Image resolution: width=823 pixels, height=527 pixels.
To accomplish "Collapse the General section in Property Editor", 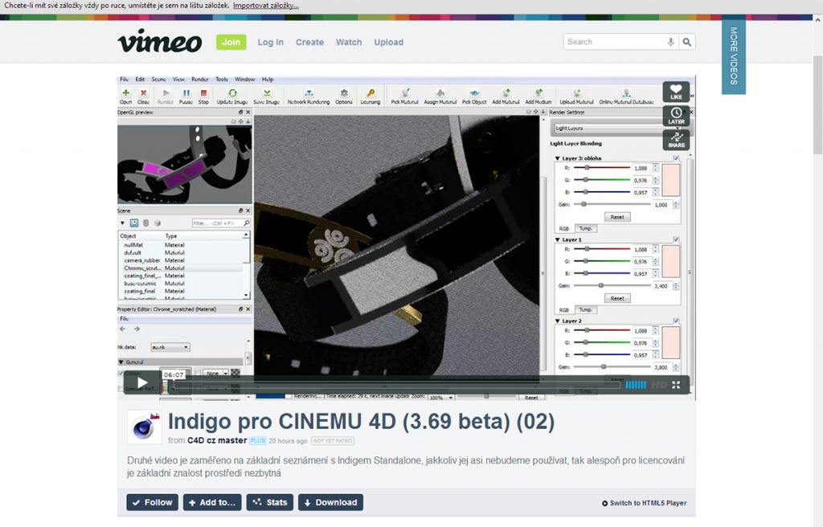I will [121, 362].
